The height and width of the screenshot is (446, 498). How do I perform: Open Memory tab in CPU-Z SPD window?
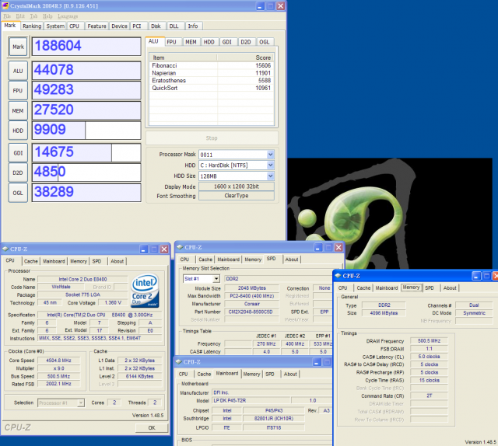(253, 260)
